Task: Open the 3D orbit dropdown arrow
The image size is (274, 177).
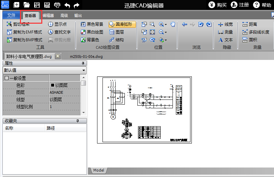Action: tap(166, 40)
